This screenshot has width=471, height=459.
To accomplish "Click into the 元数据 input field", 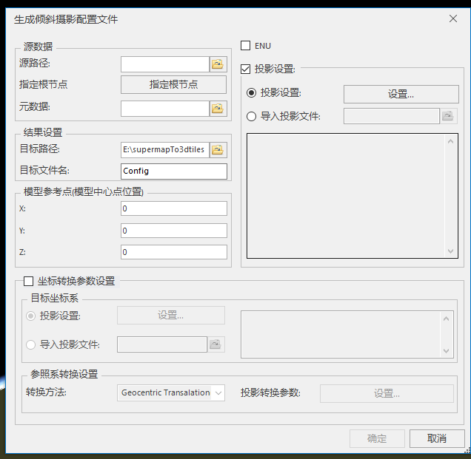I will [165, 109].
